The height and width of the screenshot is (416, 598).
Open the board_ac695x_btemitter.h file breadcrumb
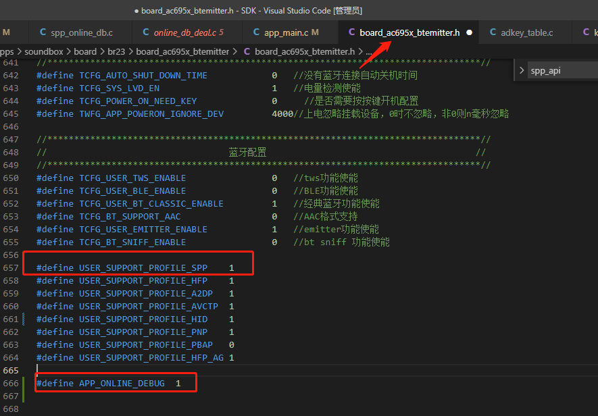pos(305,51)
